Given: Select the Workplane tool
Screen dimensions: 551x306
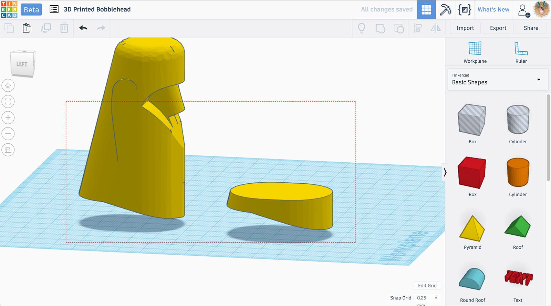Looking at the screenshot, I should point(475,53).
